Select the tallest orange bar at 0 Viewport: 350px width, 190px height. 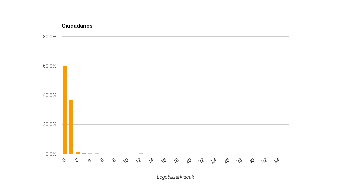[x=65, y=110]
